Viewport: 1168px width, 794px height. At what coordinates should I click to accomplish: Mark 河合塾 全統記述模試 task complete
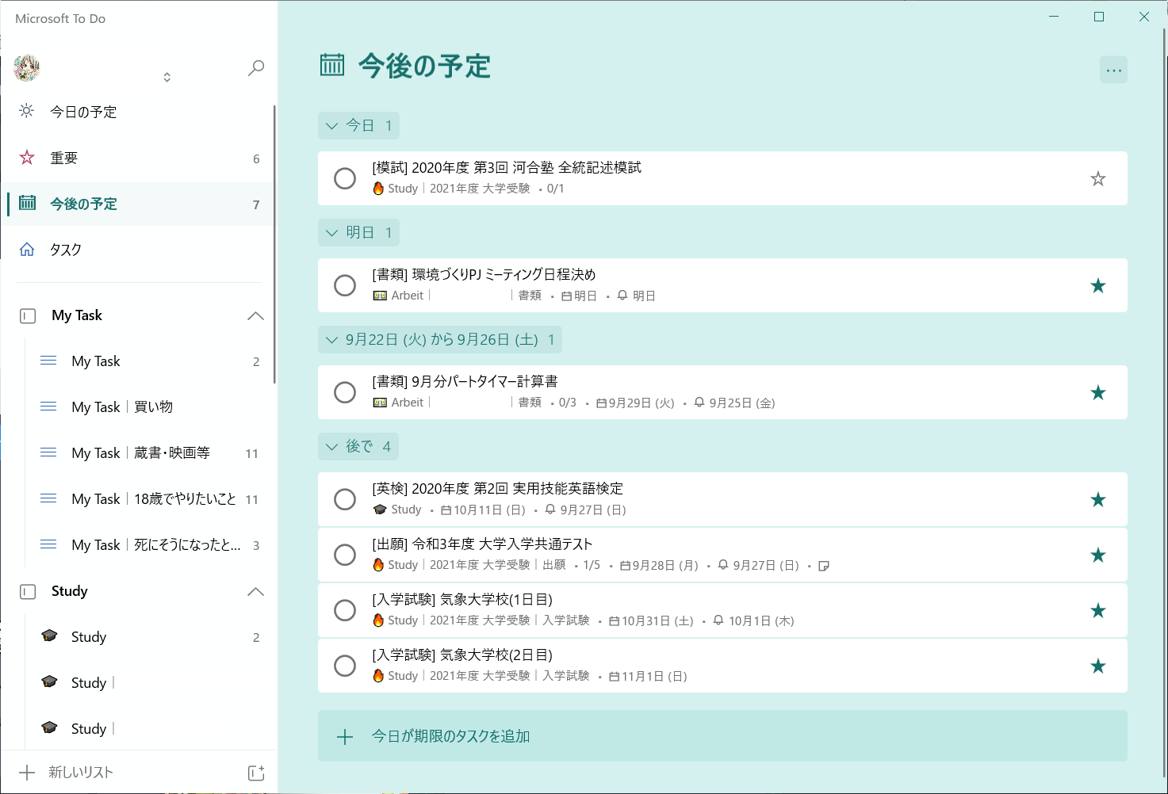tap(345, 179)
